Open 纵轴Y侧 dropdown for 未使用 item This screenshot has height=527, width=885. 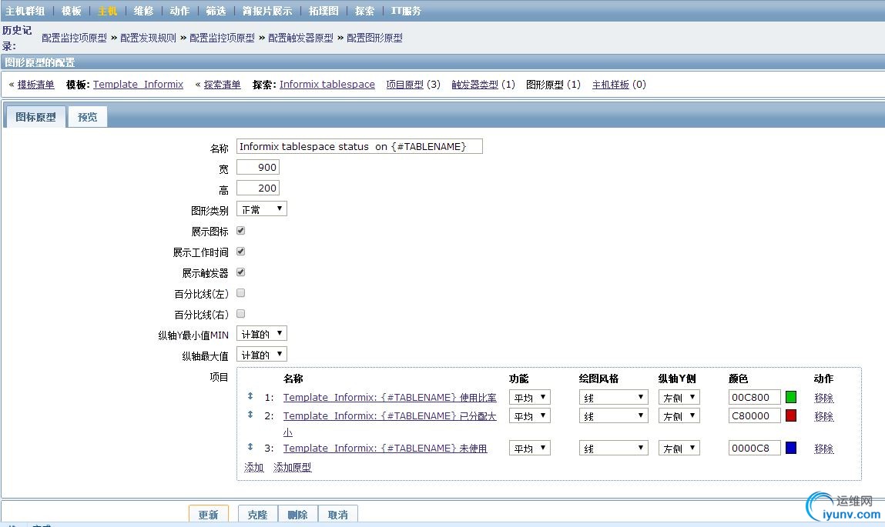point(679,448)
